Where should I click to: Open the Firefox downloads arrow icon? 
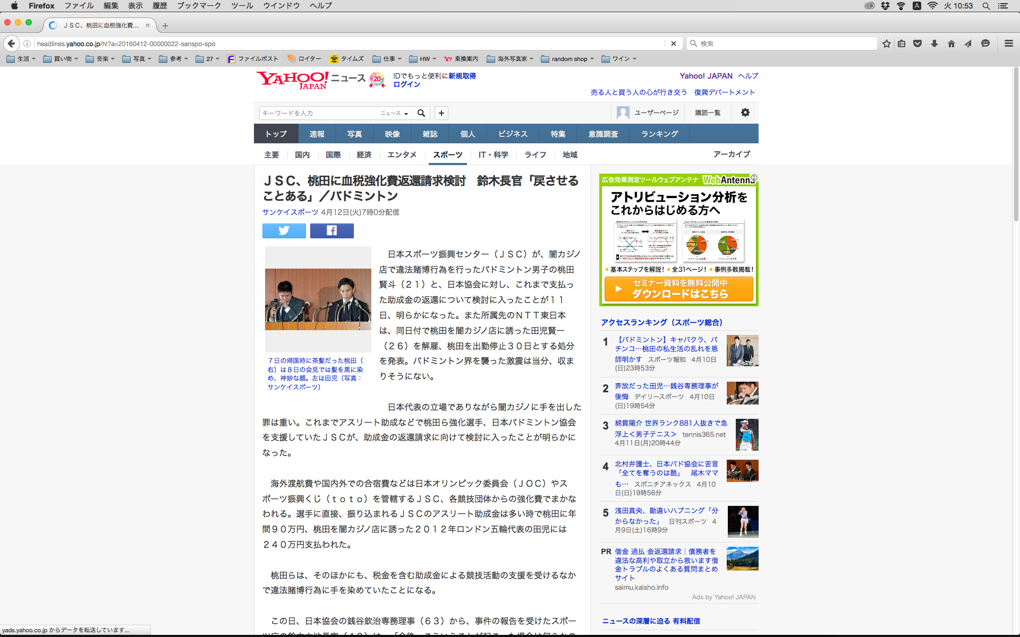(x=934, y=44)
